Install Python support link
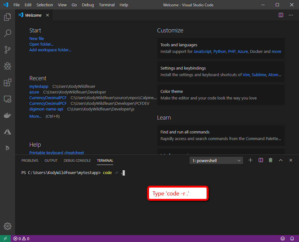This screenshot has height=242, width=299. coord(219,52)
